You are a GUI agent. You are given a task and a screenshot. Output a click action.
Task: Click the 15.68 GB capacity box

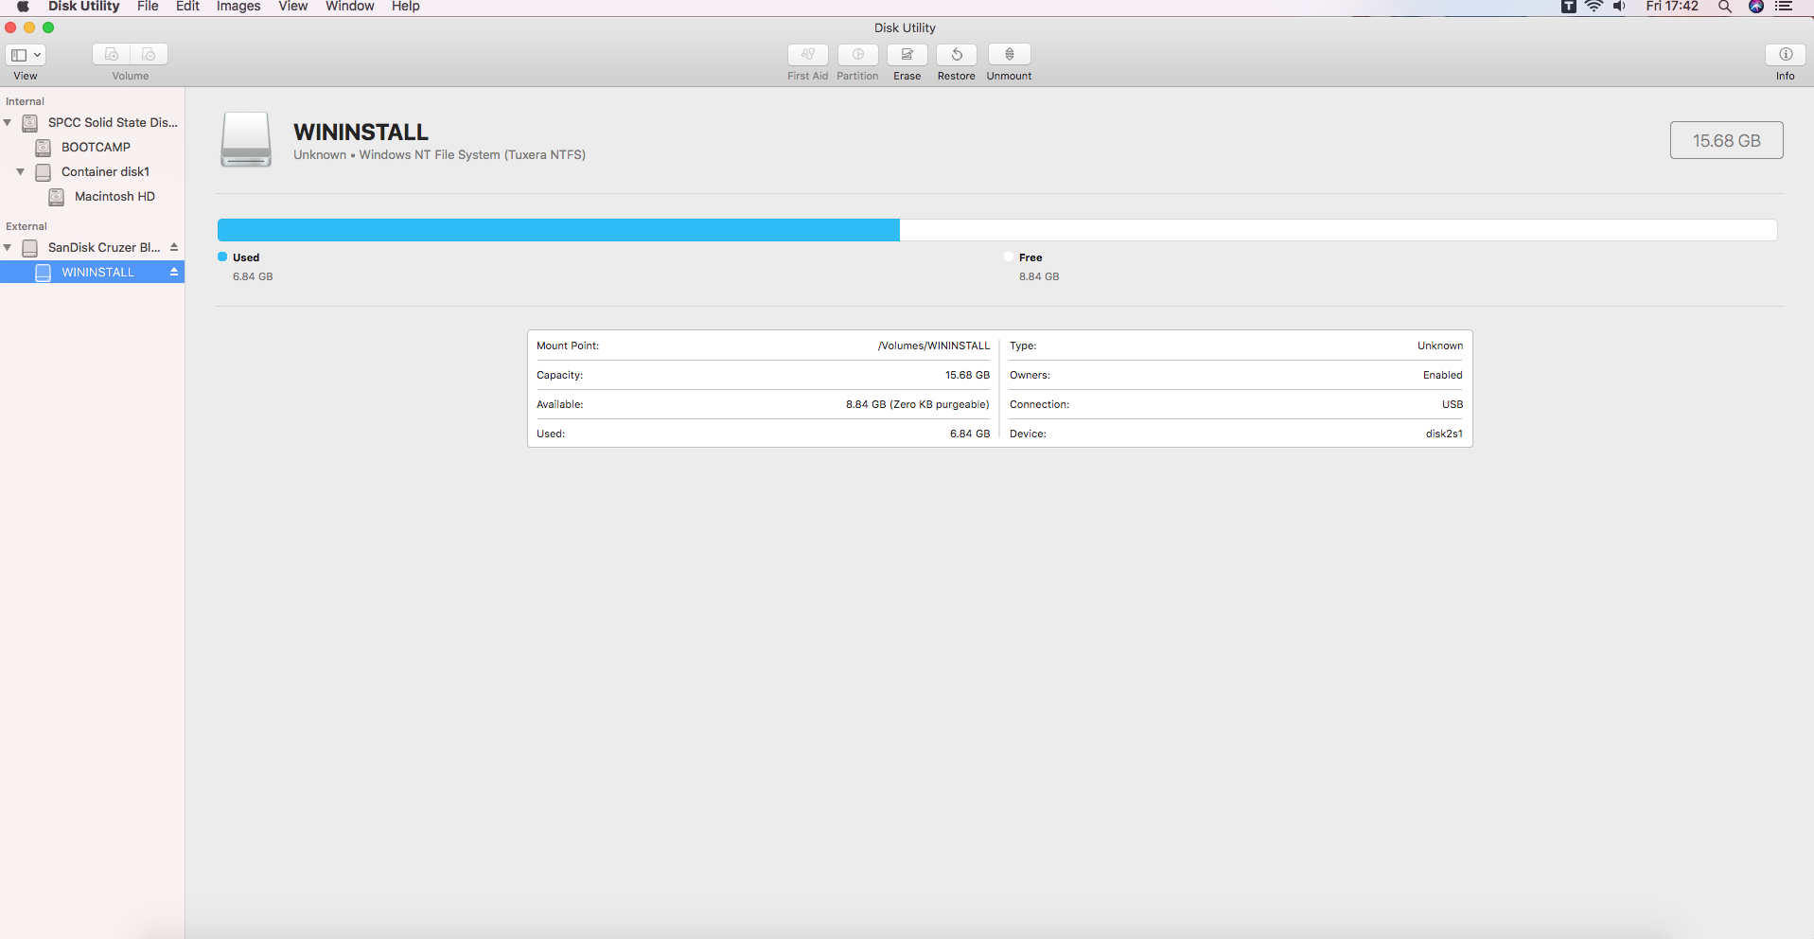[1727, 140]
